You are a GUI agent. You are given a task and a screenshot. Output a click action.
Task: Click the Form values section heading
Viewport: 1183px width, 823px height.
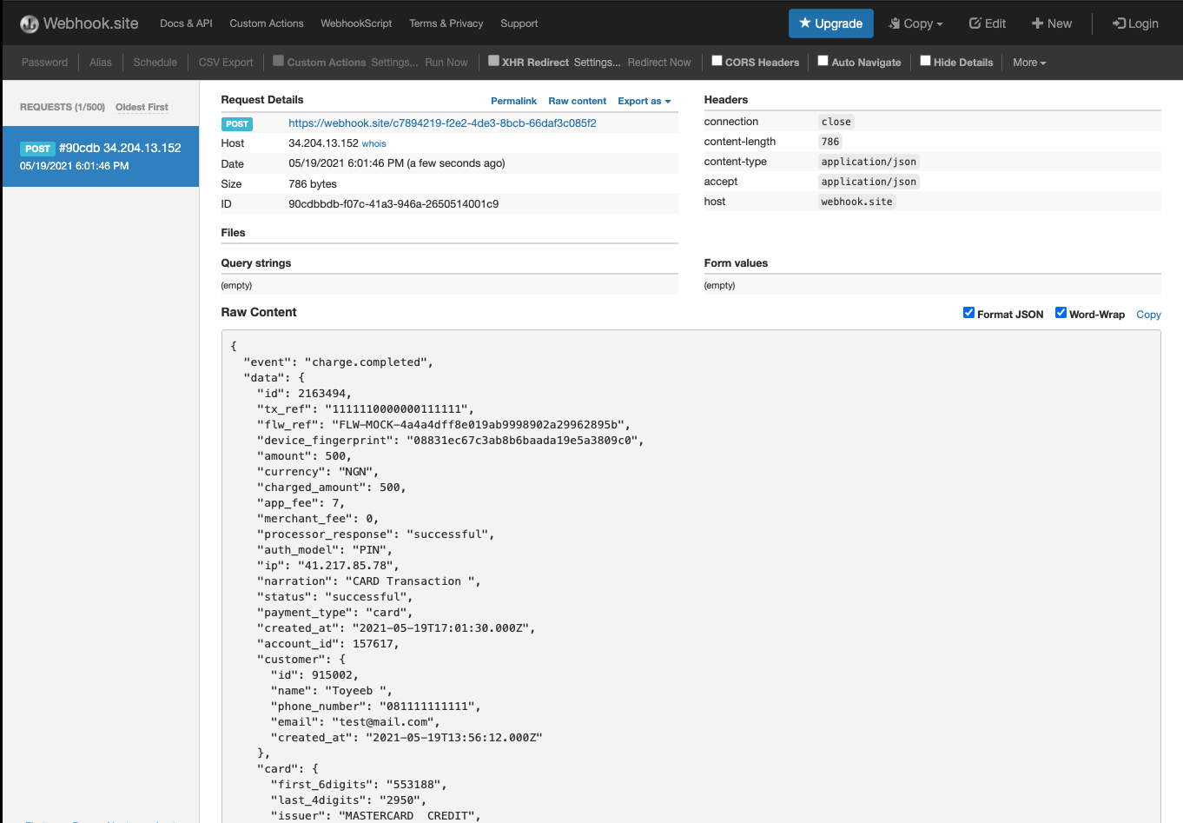pyautogui.click(x=736, y=263)
